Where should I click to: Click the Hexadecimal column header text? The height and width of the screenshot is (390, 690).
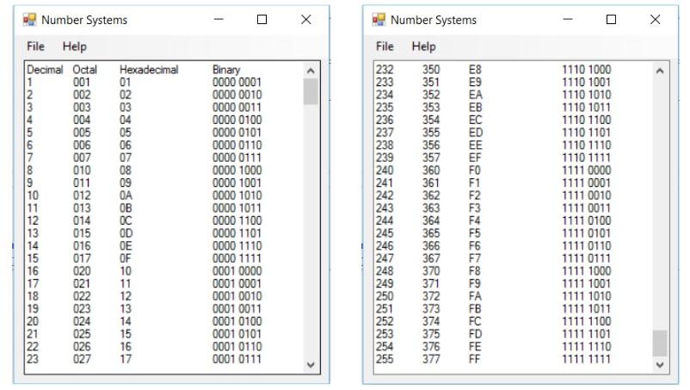point(149,70)
